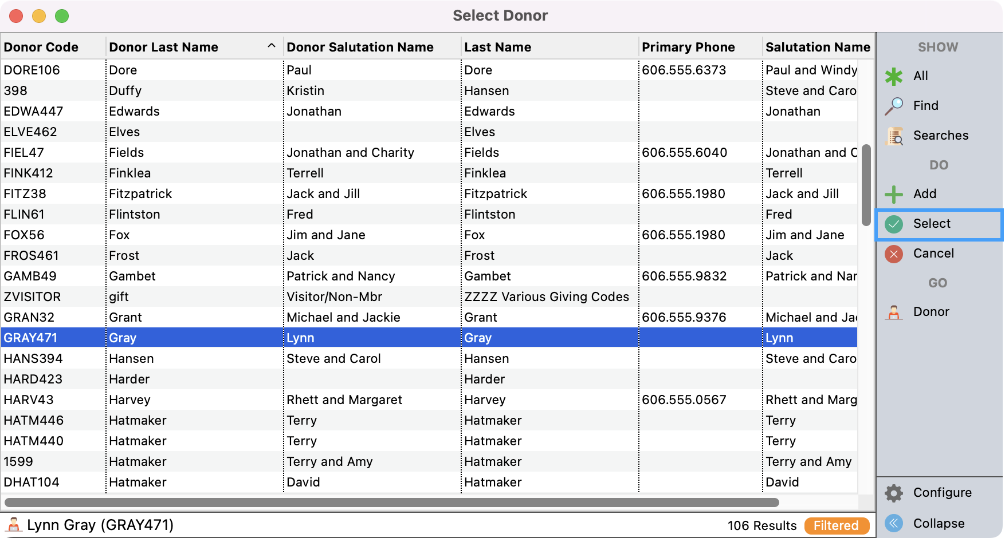Click the green checkmark Select icon
Viewport: 1005px width, 538px height.
pos(893,224)
